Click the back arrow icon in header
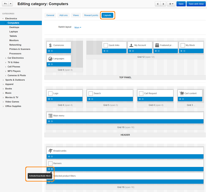 click(x=5, y=4)
